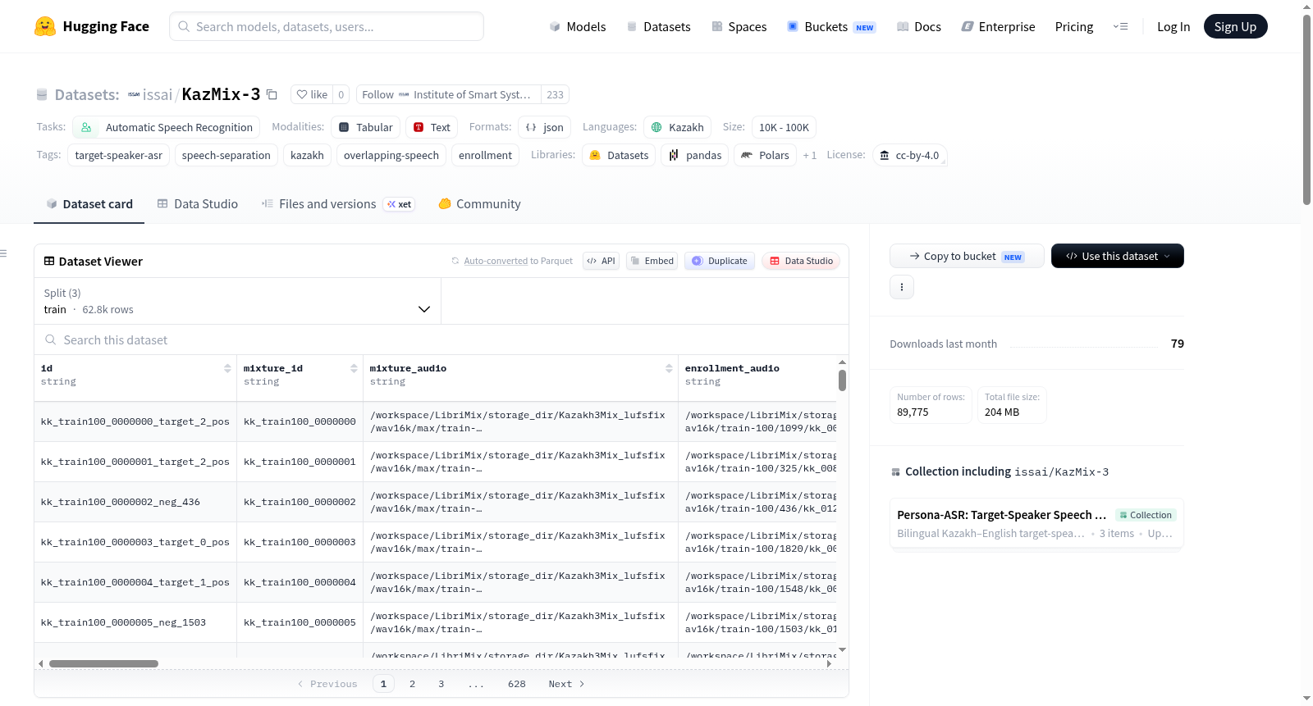Open the three-dot more options button
The height and width of the screenshot is (706, 1313).
click(x=902, y=287)
